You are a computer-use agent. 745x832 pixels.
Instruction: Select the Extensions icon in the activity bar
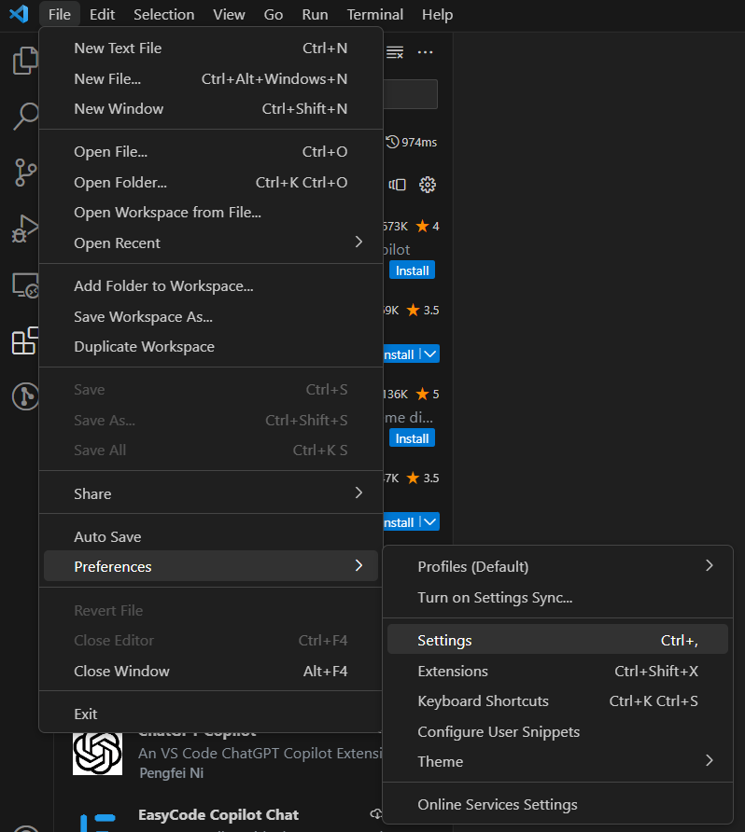tap(24, 341)
